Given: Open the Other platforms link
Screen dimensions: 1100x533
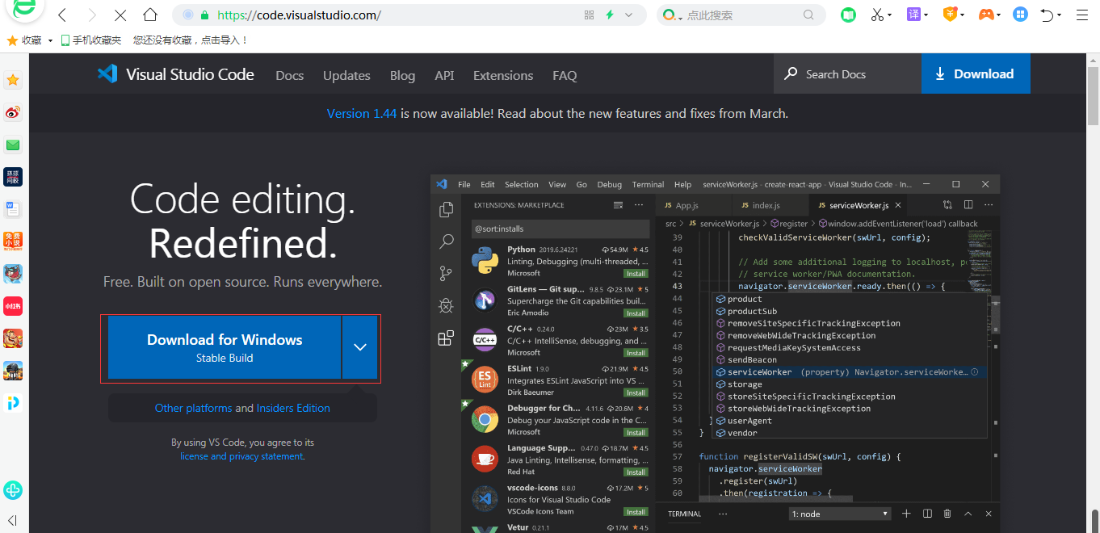Looking at the screenshot, I should (193, 408).
